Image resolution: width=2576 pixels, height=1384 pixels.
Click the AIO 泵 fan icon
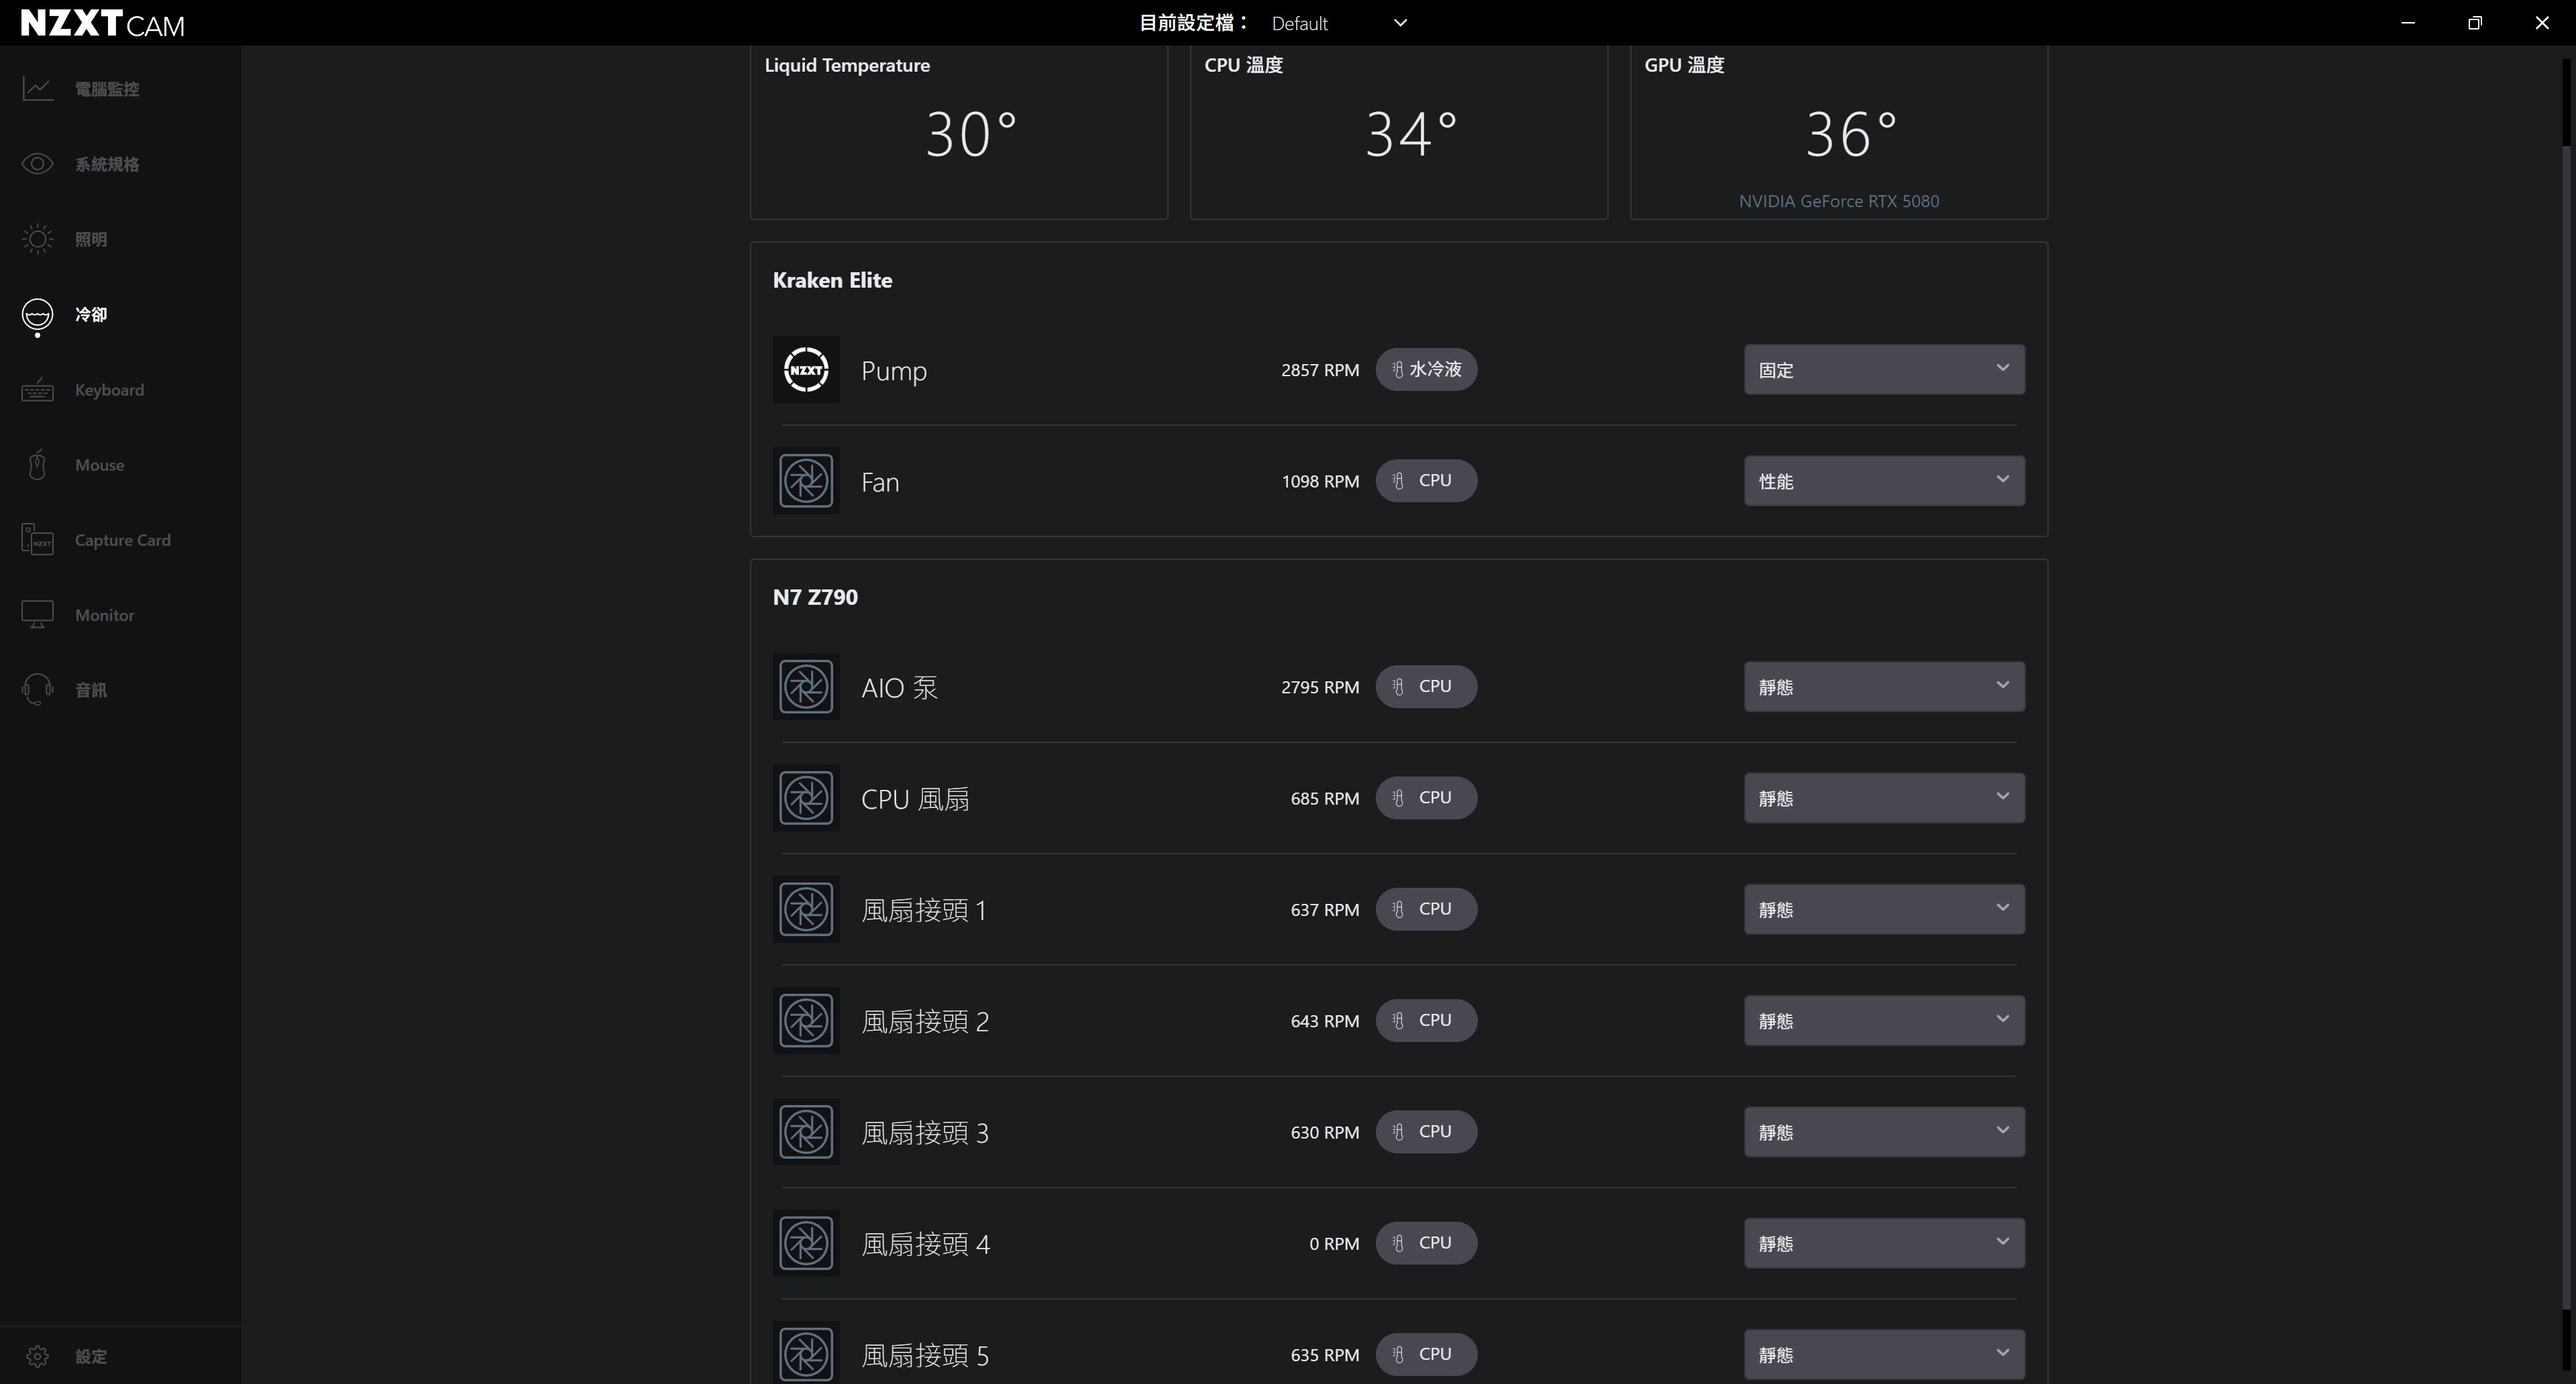pos(806,687)
